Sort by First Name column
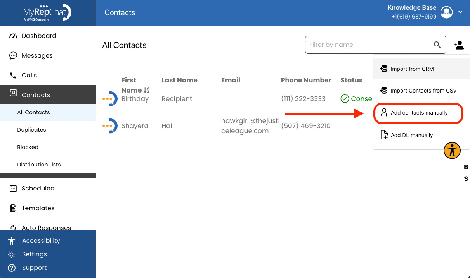The width and height of the screenshot is (470, 278). [135, 85]
